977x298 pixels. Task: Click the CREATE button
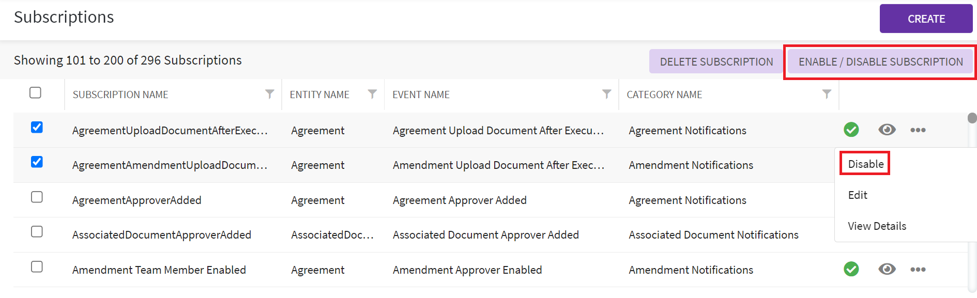[x=926, y=19]
